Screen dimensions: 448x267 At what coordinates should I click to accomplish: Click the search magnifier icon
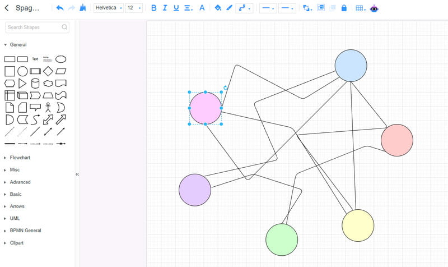(64, 27)
